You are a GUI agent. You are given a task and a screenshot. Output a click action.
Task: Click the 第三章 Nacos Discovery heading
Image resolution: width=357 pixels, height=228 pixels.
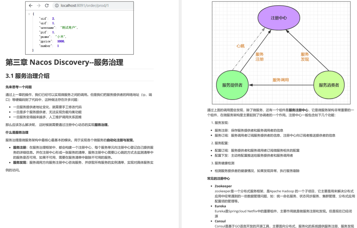click(x=64, y=62)
